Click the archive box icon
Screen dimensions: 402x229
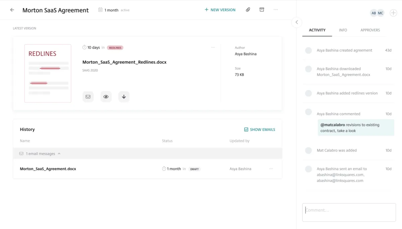[x=262, y=10]
